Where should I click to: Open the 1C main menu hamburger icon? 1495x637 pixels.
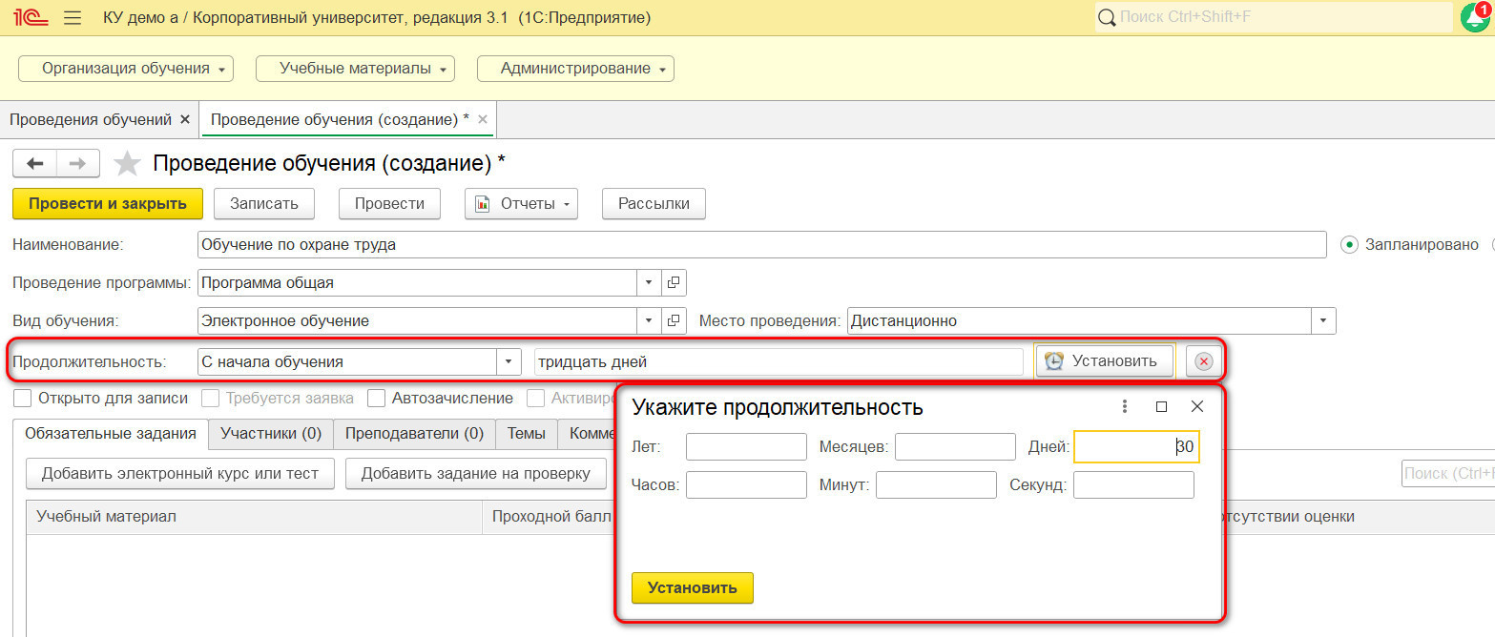(72, 17)
